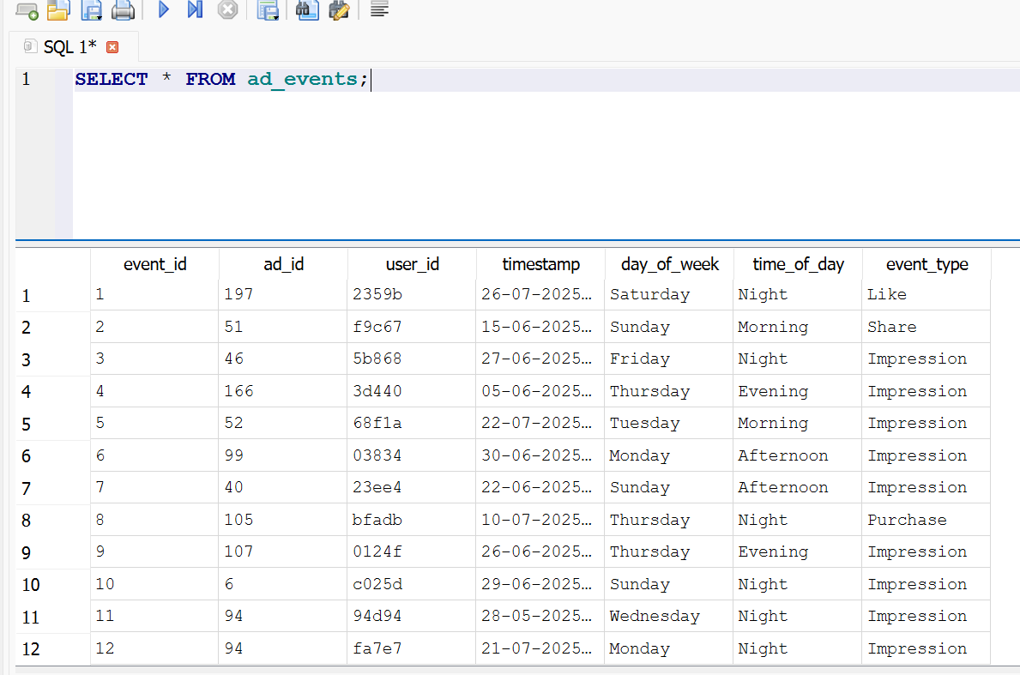This screenshot has height=675, width=1020.
Task: Click the event_id column header
Action: [154, 264]
